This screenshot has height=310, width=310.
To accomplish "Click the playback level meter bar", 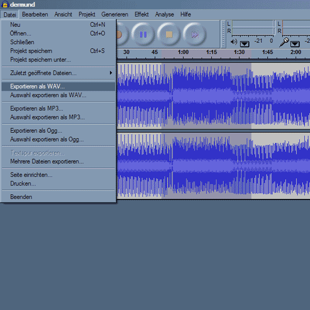I will coord(251,27).
